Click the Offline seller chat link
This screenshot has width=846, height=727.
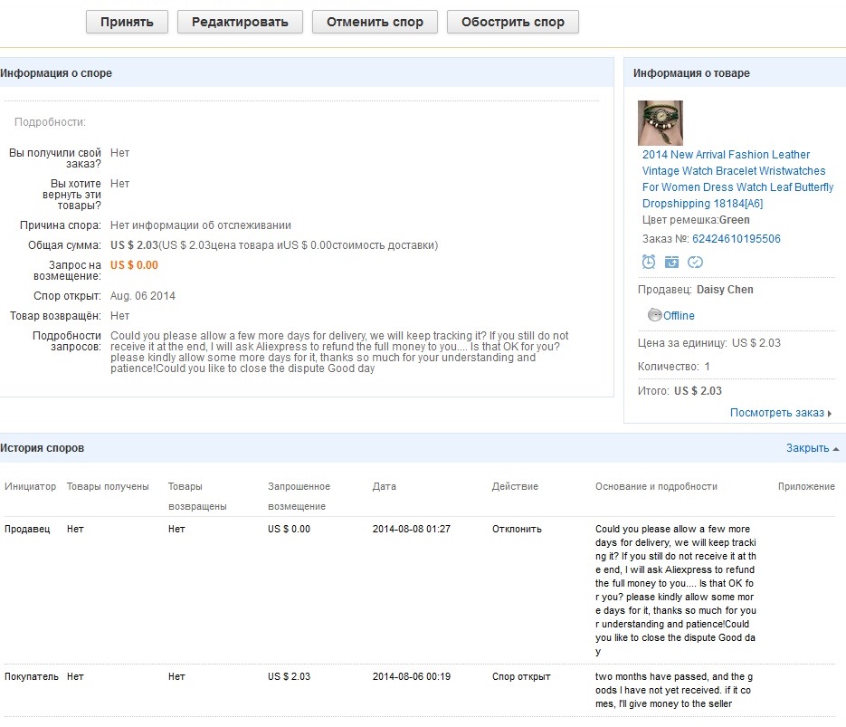click(x=679, y=316)
